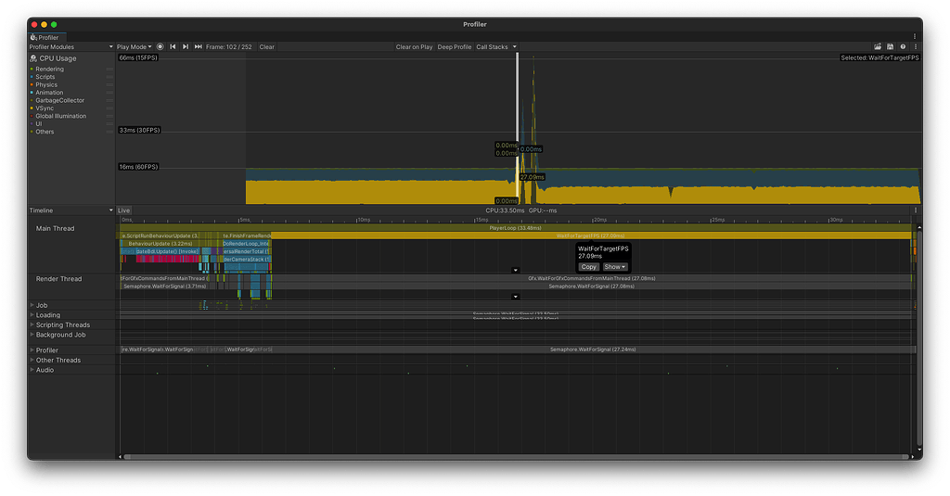
Task: Select the Profiler window tab
Action: point(45,37)
